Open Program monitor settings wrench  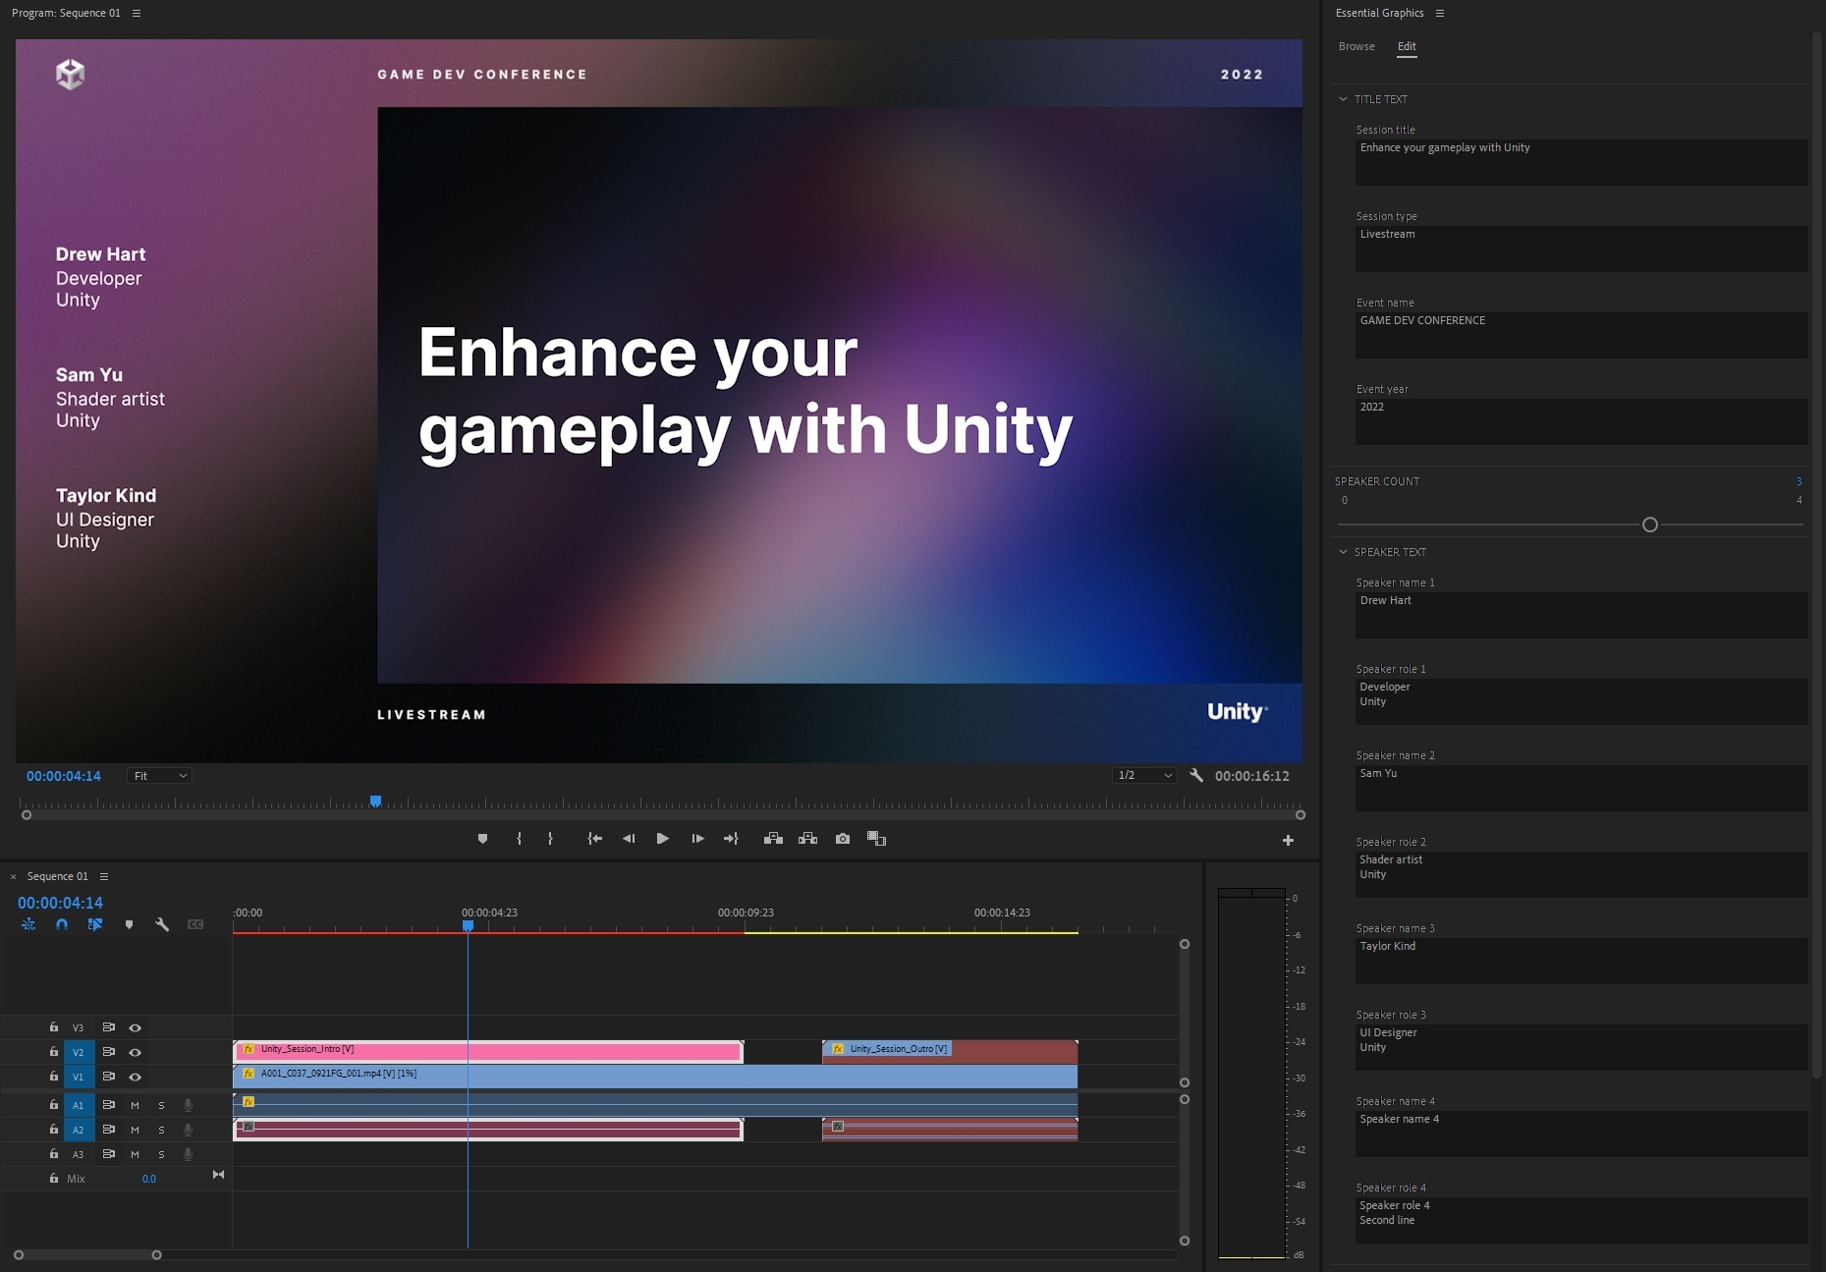coord(1196,776)
